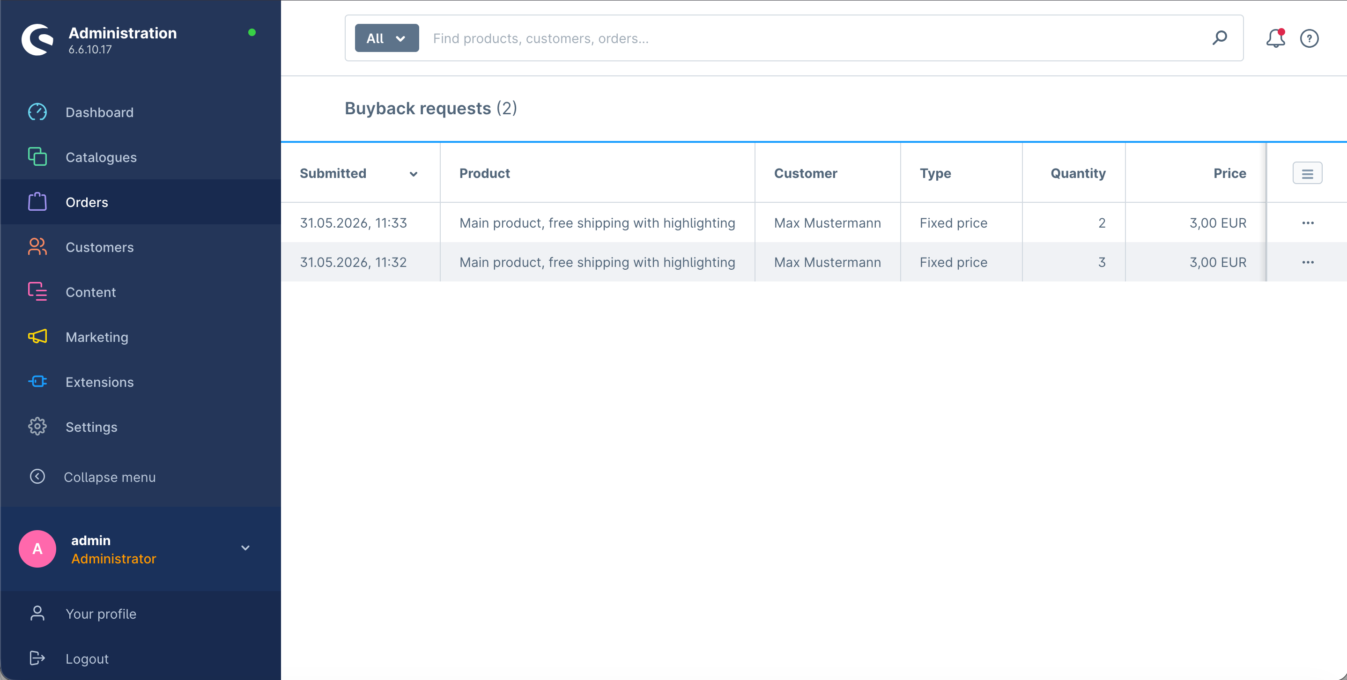Click the Logout link
Image resolution: width=1347 pixels, height=680 pixels.
pyautogui.click(x=87, y=658)
